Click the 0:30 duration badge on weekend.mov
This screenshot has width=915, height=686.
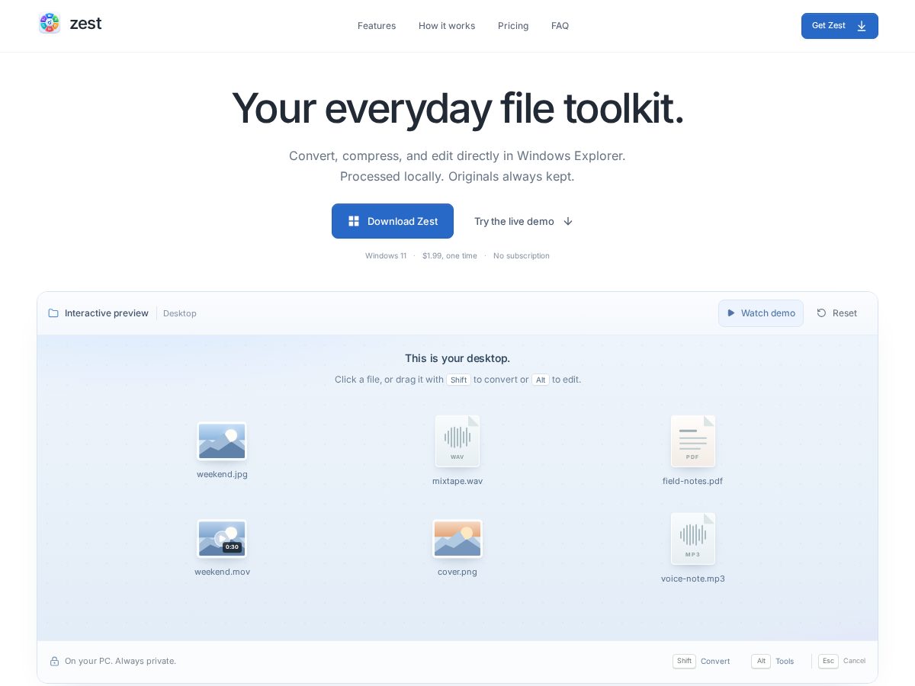232,547
